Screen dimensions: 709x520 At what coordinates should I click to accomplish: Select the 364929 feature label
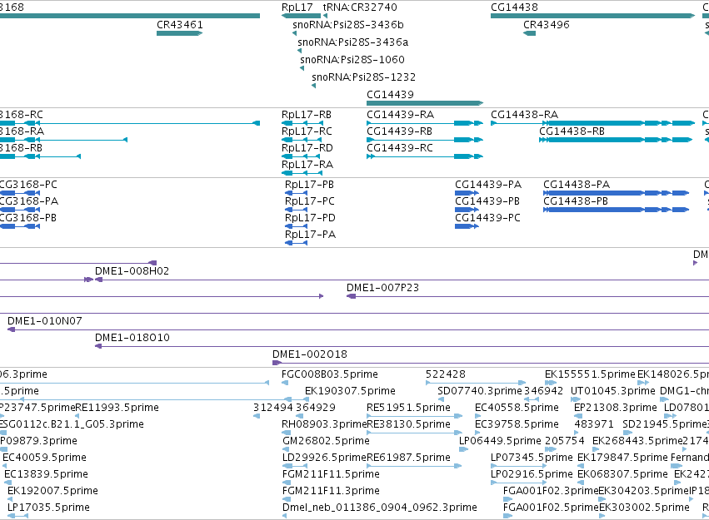[x=316, y=408]
